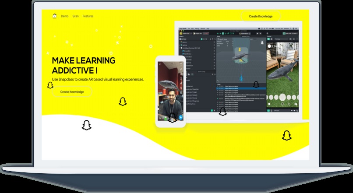Screen dimensions: 353x193
Task: Tap the scissors tool on phone screen
Action: tap(181, 79)
